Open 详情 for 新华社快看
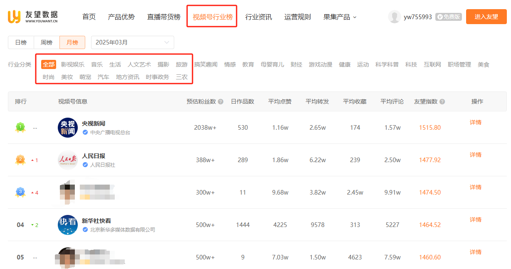This screenshot has height=269, width=511. 476,220
